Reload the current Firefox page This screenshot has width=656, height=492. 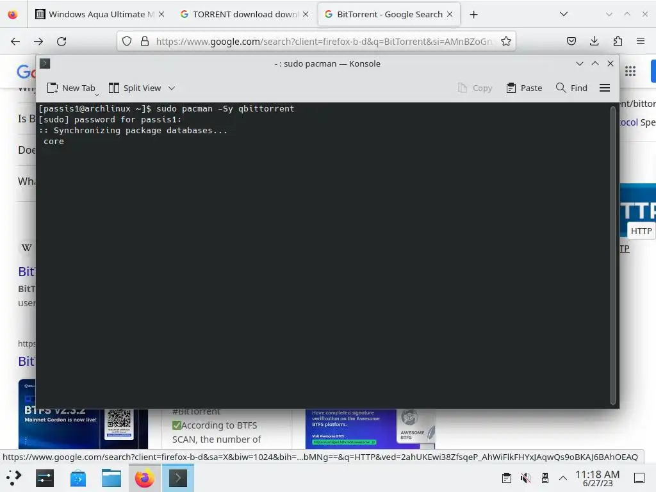tap(61, 41)
